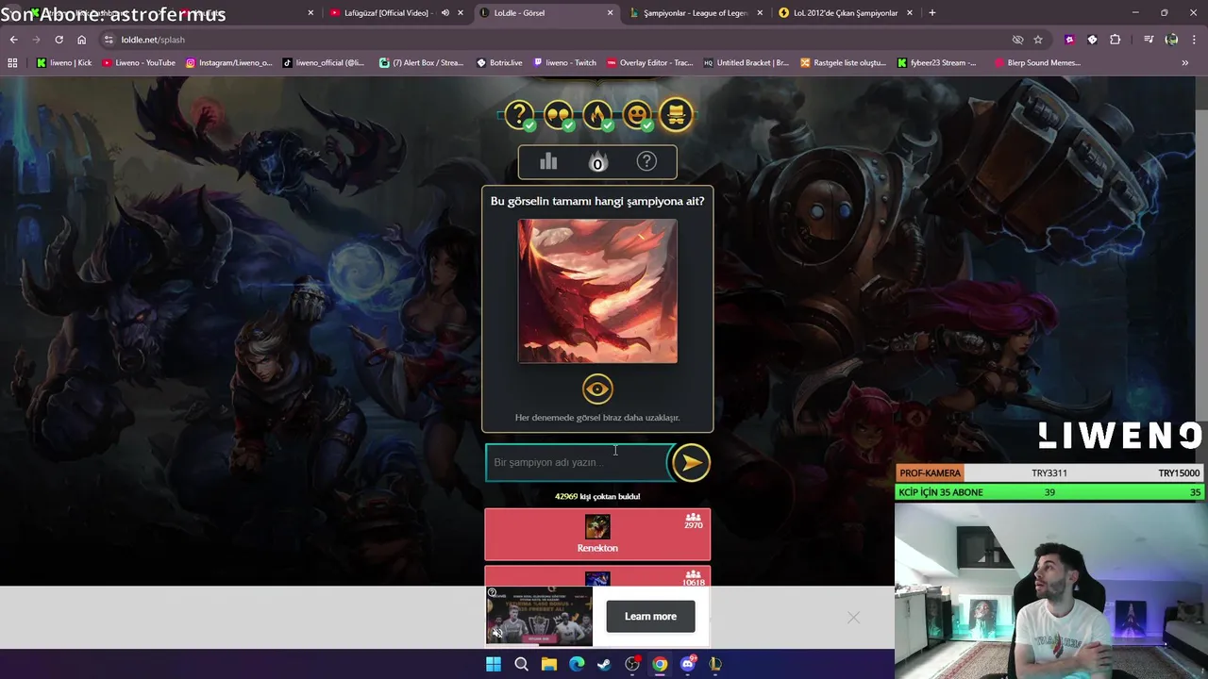Launch Microsoft Edge from the taskbar

click(577, 664)
